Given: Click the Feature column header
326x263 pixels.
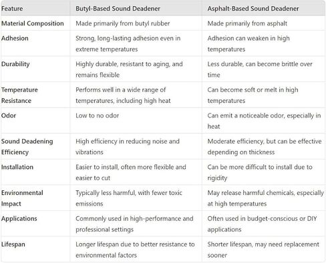Looking at the screenshot, I should pyautogui.click(x=12, y=9).
